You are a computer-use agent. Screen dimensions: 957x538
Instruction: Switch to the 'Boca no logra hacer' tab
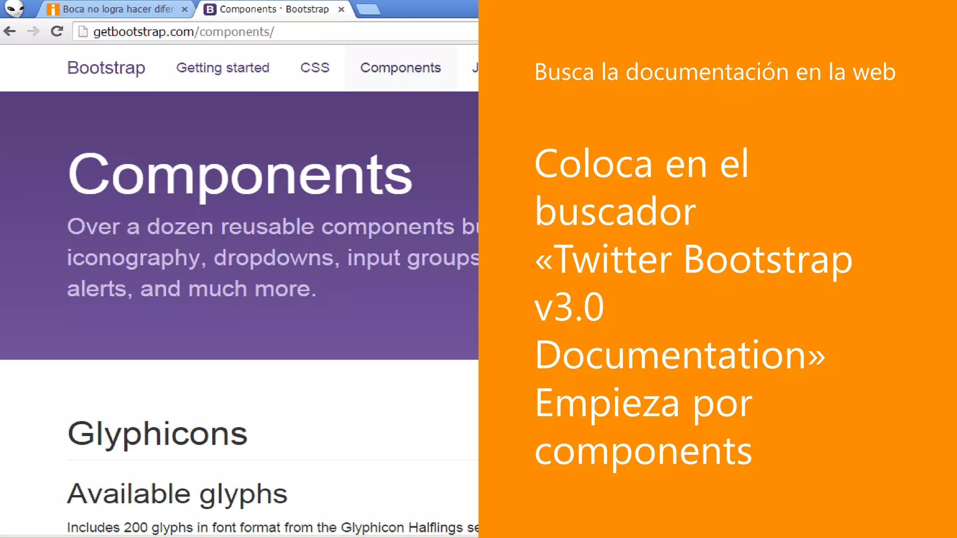click(x=117, y=9)
